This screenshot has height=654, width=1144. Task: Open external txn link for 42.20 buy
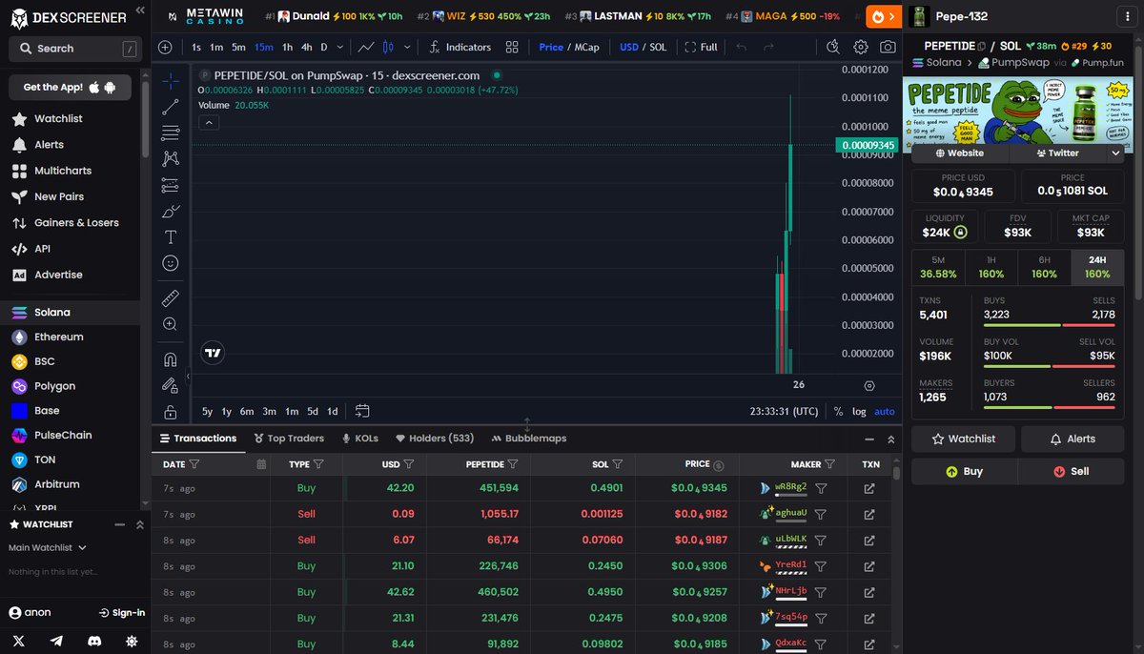(869, 488)
